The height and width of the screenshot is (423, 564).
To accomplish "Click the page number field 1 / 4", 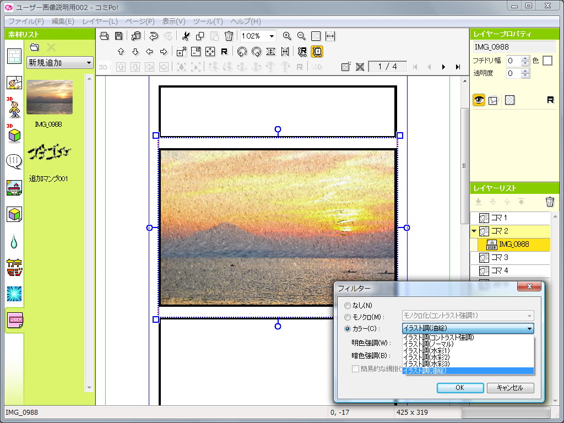I will click(x=387, y=67).
